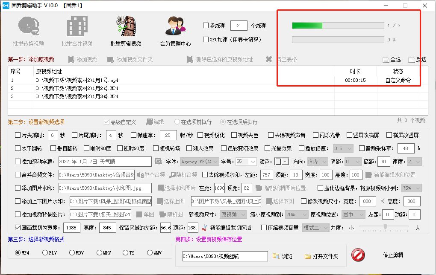The image size is (436, 275).
Task: Enable the 多线程 checkbox
Action: click(206, 26)
